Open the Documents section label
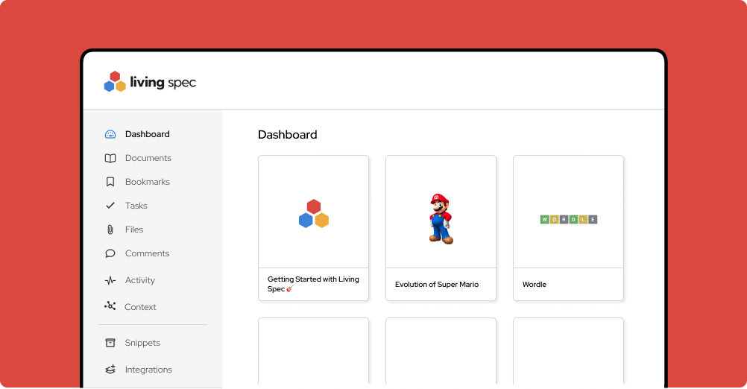This screenshot has width=747, height=389. 148,158
